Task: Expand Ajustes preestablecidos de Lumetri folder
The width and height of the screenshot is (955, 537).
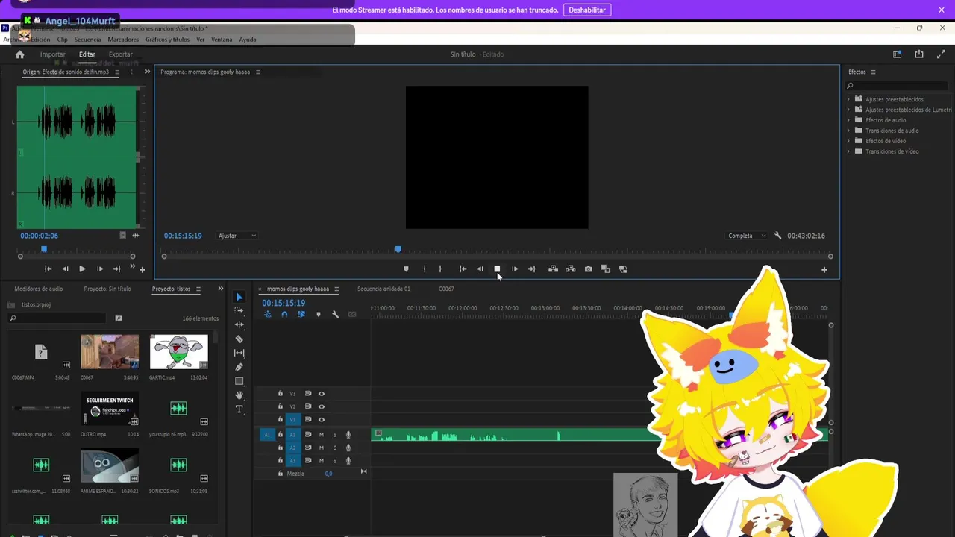Action: click(848, 110)
